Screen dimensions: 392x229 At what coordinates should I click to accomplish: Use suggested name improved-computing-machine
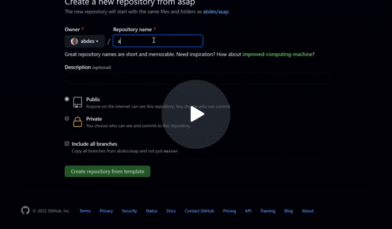(277, 54)
